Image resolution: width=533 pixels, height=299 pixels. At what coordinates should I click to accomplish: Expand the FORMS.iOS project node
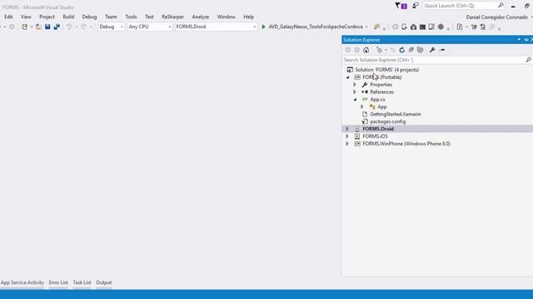347,136
